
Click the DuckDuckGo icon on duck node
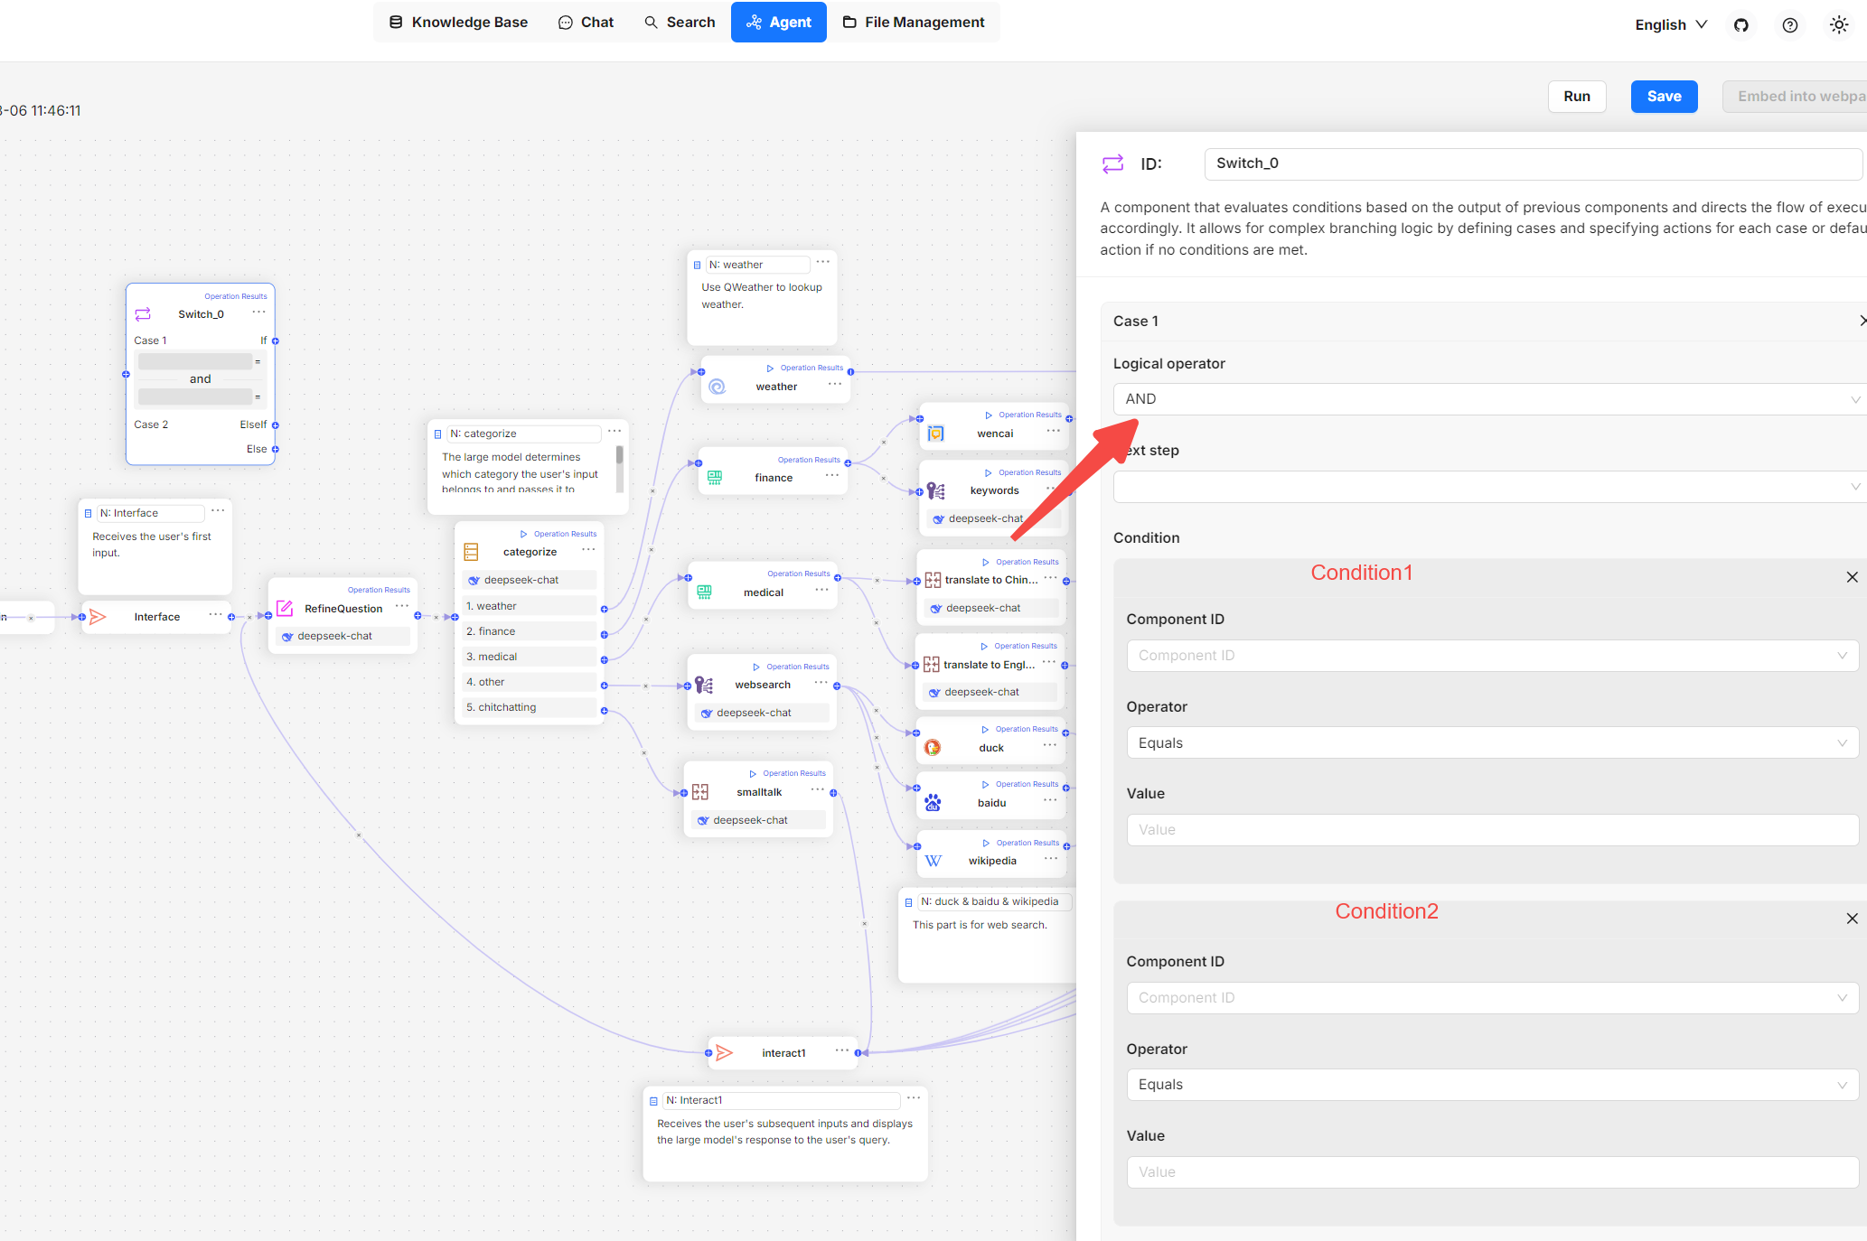pyautogui.click(x=933, y=748)
